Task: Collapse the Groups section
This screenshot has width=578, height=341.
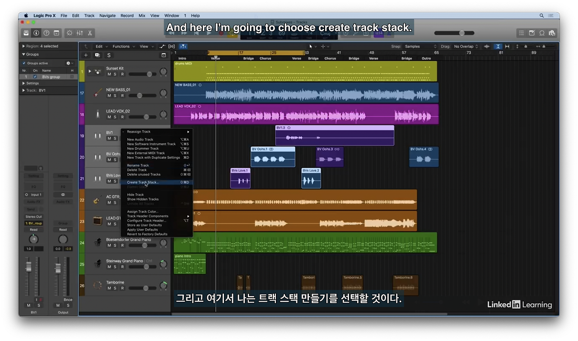Action: point(23,54)
